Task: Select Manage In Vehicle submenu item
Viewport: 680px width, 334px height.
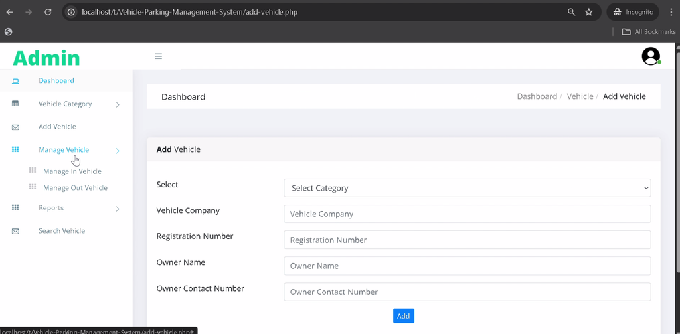Action: click(x=72, y=171)
